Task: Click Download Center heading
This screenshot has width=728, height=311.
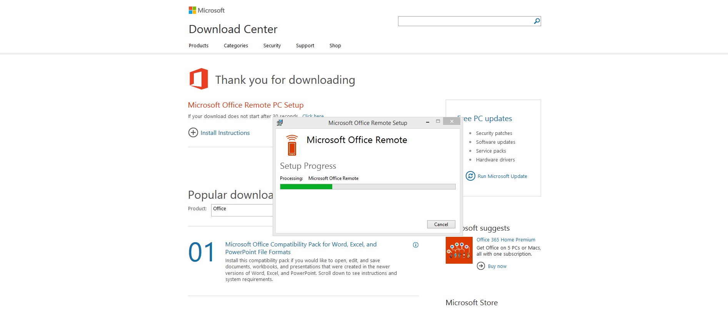Action: pyautogui.click(x=233, y=29)
